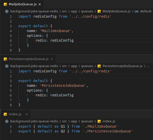This screenshot has width=153, height=140.
Task: Click the MailJobsQueue.js breadcrumb file name
Action: (117, 11)
